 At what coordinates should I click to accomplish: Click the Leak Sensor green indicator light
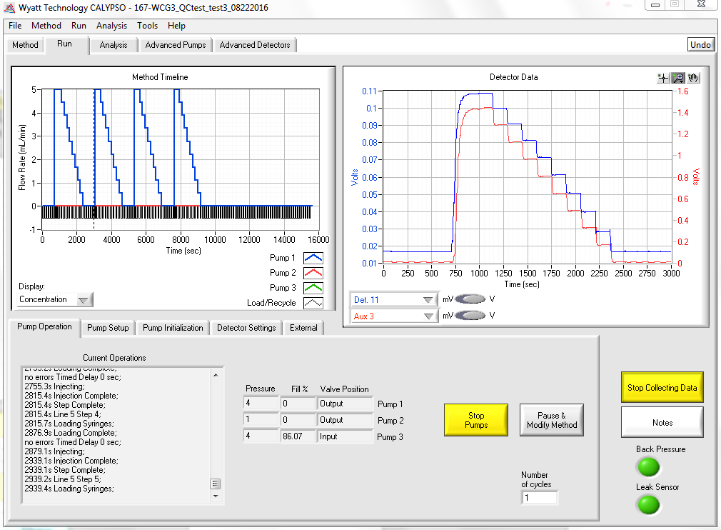(648, 504)
